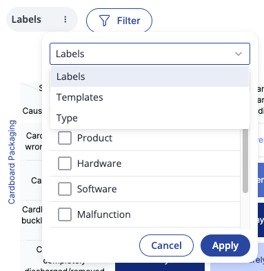Viewport: 264px width, 271px height.
Task: Open the Labels combo box field
Action: click(150, 54)
